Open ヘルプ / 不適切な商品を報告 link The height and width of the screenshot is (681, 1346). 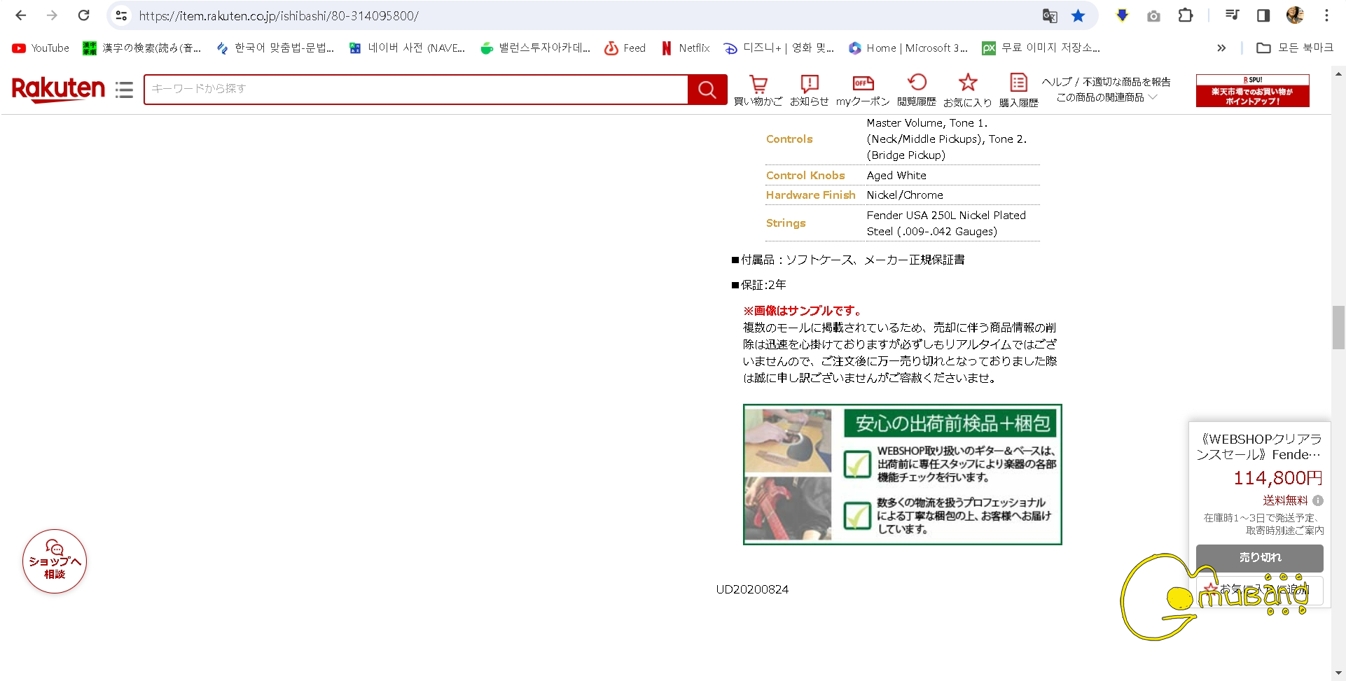(1106, 82)
